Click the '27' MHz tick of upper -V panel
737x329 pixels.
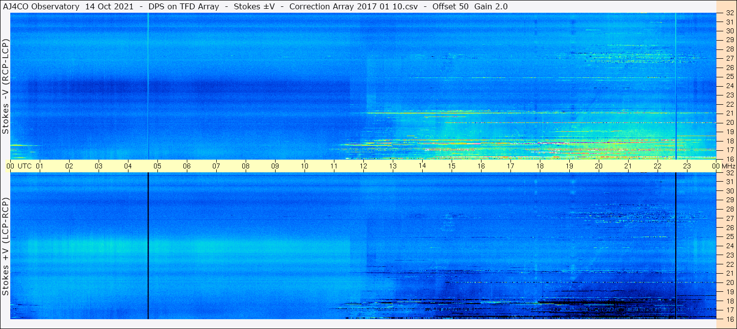729,58
